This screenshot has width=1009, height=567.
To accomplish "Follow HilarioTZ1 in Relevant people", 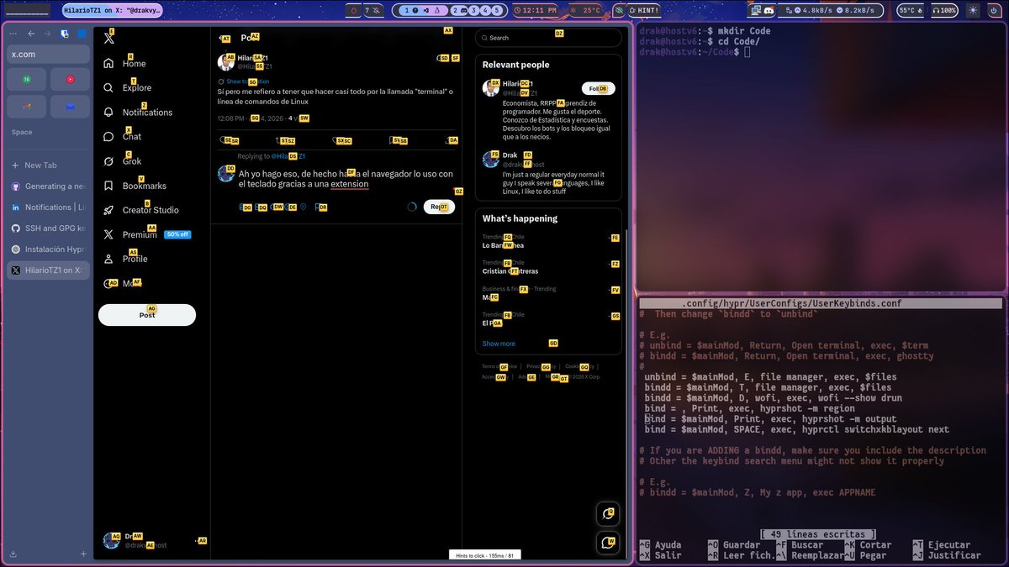I will click(598, 88).
